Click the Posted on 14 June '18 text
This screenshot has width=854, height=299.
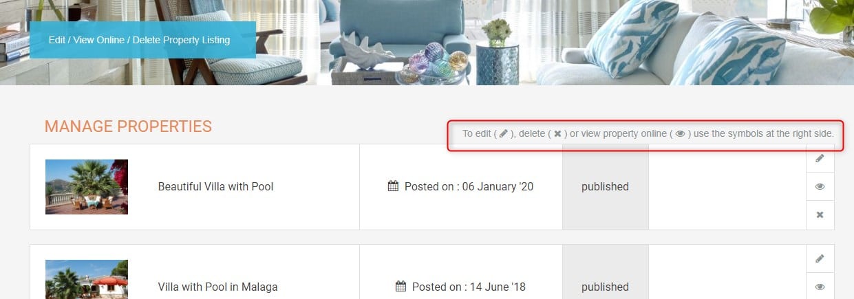click(469, 287)
